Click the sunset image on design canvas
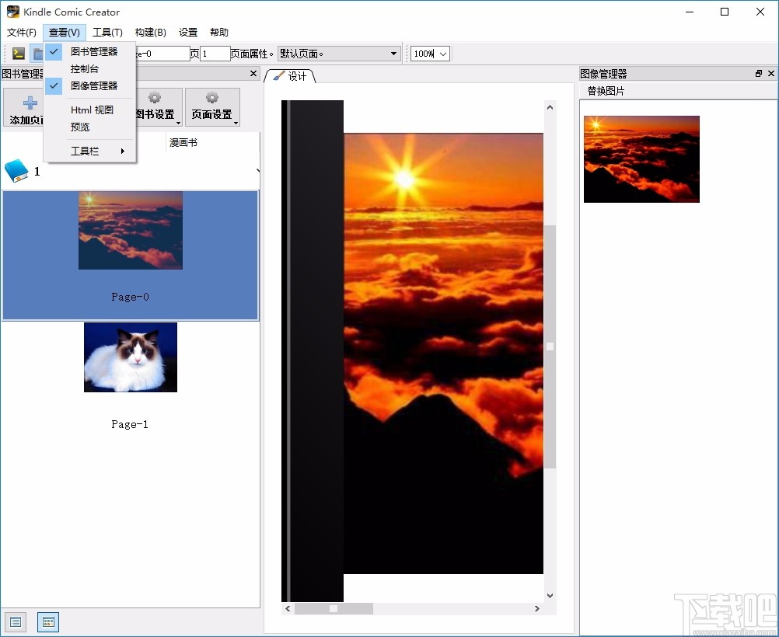This screenshot has height=637, width=779. point(443,353)
